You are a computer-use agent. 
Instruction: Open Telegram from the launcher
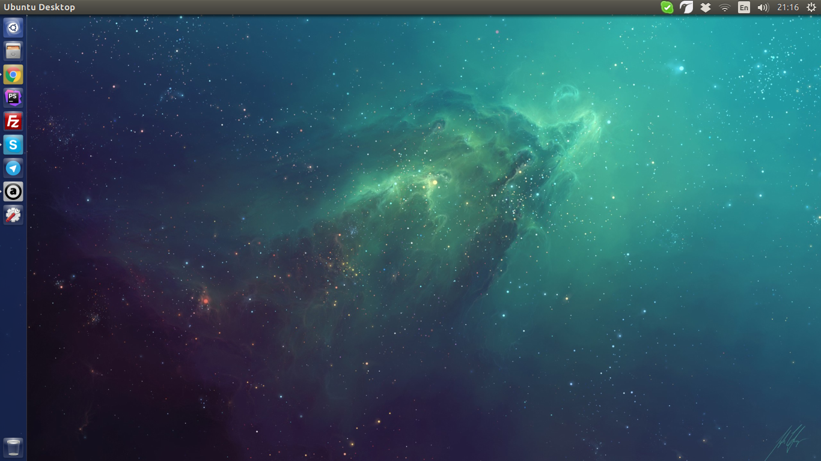click(13, 168)
